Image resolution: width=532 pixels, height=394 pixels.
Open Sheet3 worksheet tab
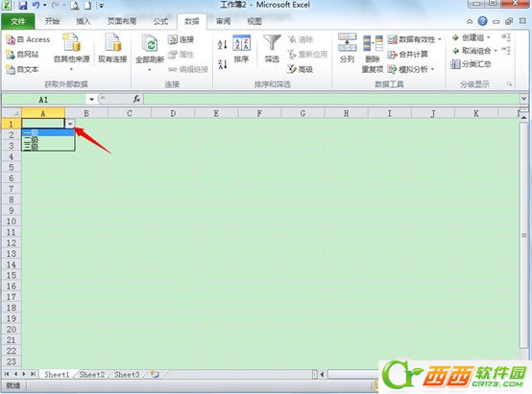[x=127, y=375]
